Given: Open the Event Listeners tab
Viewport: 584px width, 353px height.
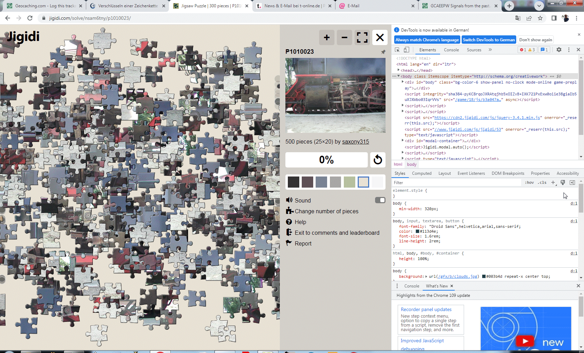Looking at the screenshot, I should [x=471, y=173].
